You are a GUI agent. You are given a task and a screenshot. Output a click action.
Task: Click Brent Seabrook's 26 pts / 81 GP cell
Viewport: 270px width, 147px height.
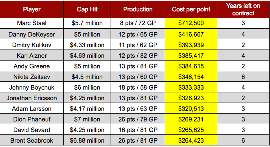pyautogui.click(x=138, y=140)
